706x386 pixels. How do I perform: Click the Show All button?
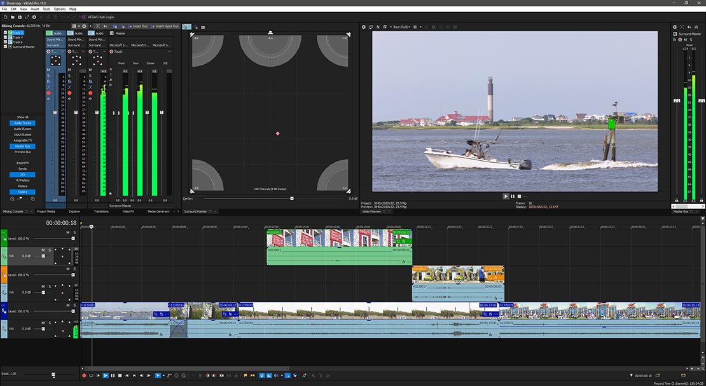[x=22, y=117]
